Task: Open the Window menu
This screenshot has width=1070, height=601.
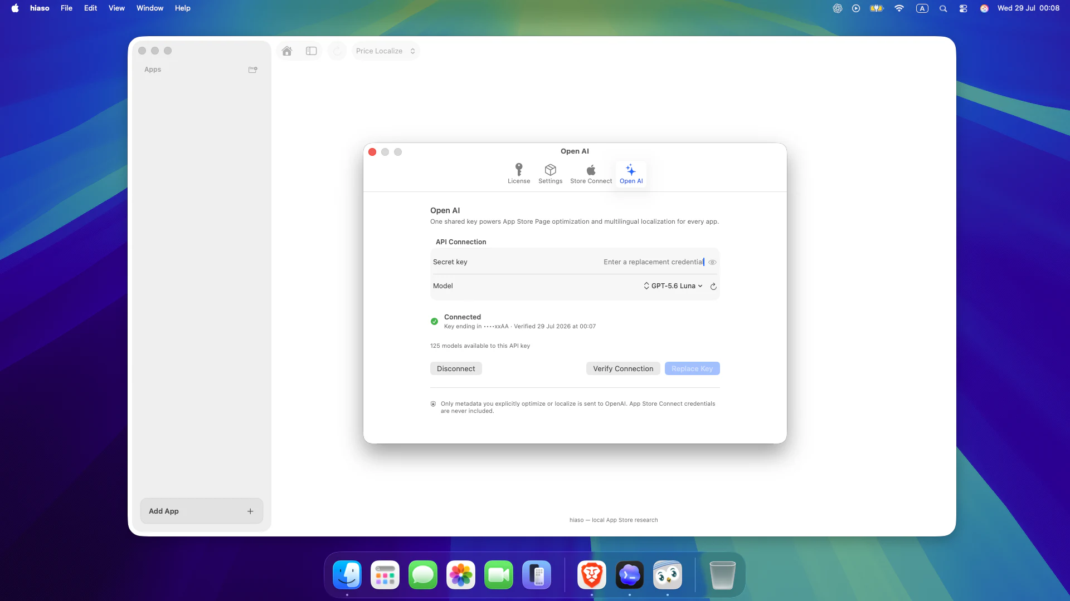Action: (150, 8)
